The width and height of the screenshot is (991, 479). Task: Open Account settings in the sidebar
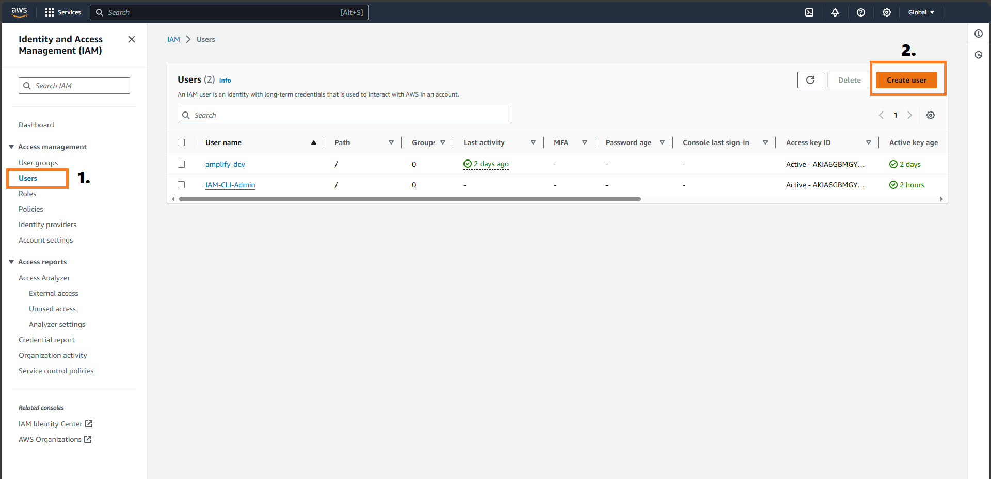coord(45,240)
